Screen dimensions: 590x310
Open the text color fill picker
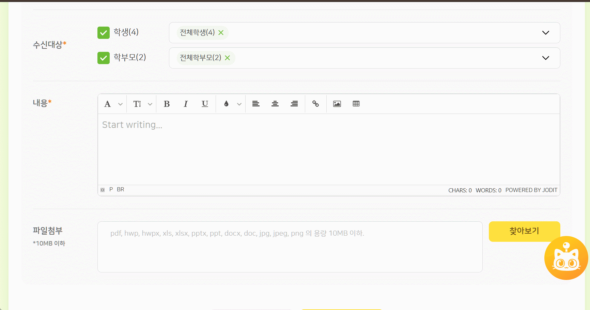227,104
